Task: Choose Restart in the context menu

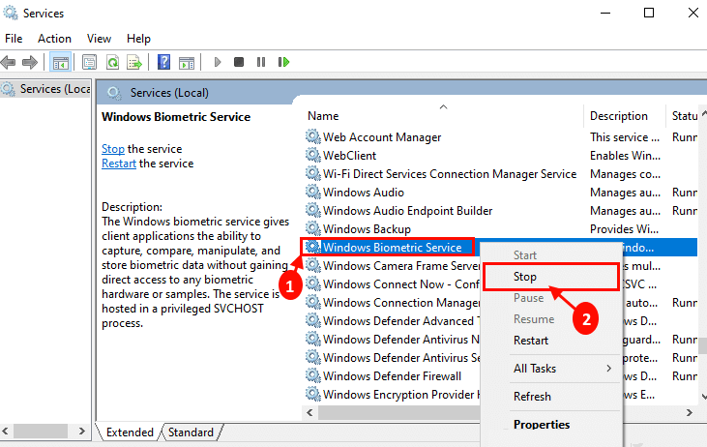Action: 550,341
